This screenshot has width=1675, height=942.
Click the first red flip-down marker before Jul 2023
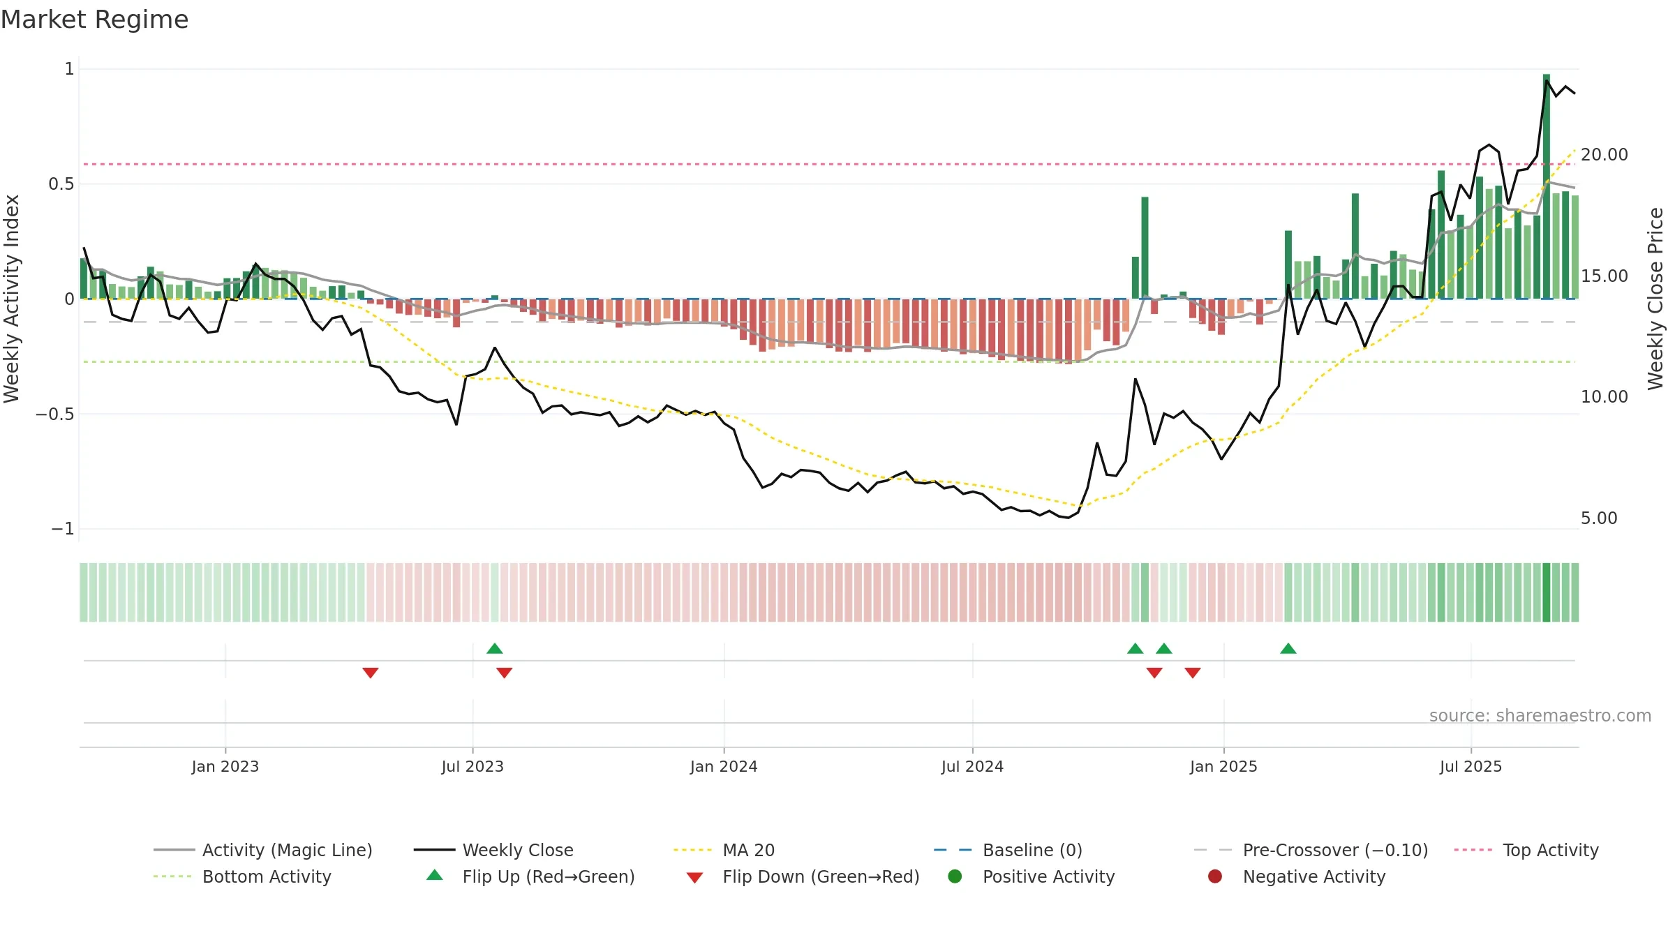(x=371, y=673)
